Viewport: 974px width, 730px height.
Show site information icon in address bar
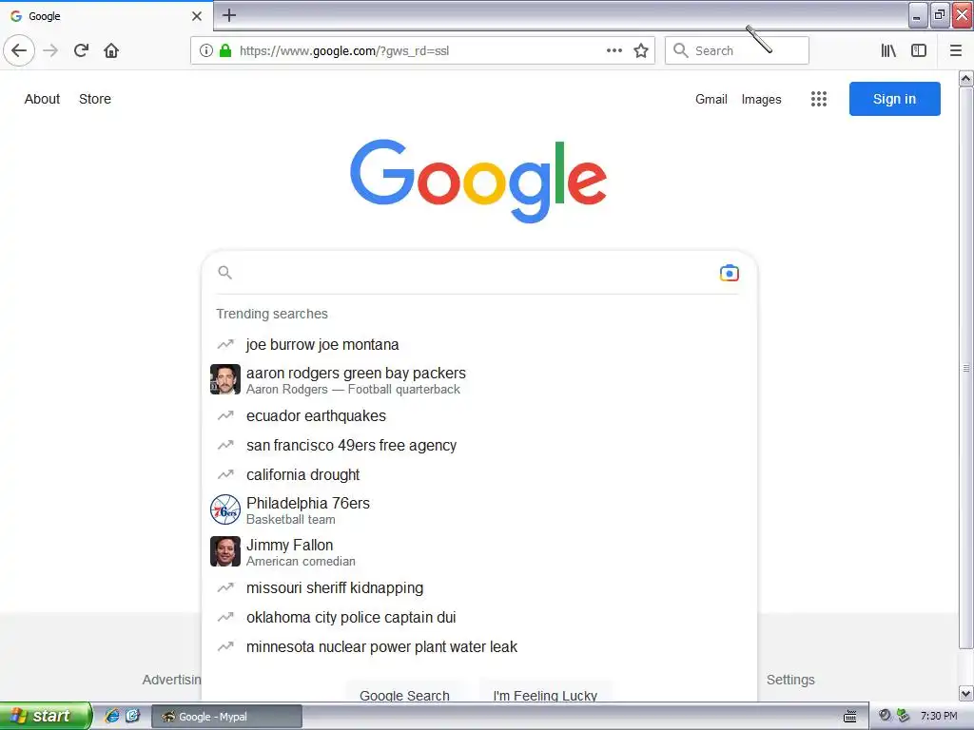point(206,50)
